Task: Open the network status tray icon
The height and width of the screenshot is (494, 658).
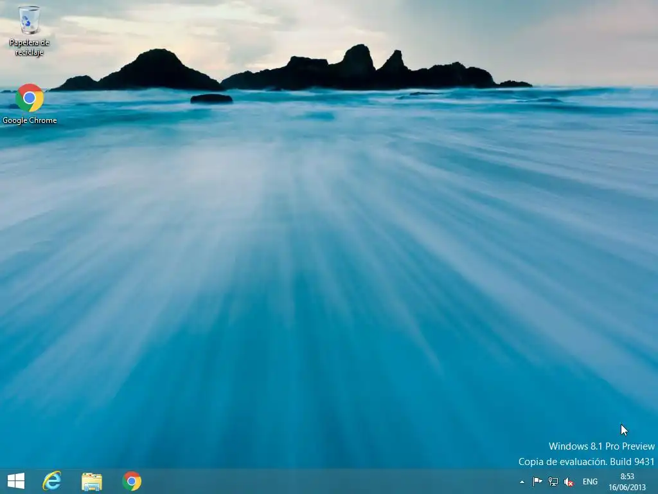Action: [553, 481]
